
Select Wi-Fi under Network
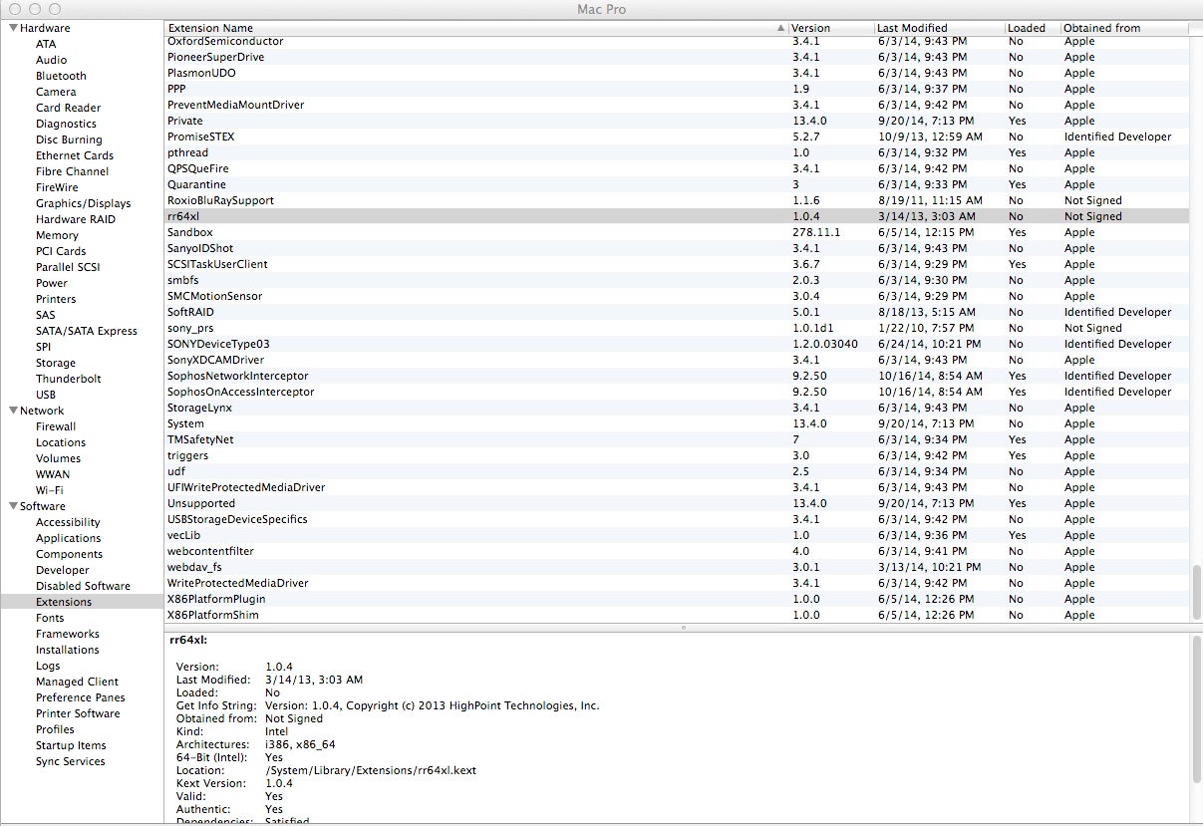pyautogui.click(x=50, y=490)
